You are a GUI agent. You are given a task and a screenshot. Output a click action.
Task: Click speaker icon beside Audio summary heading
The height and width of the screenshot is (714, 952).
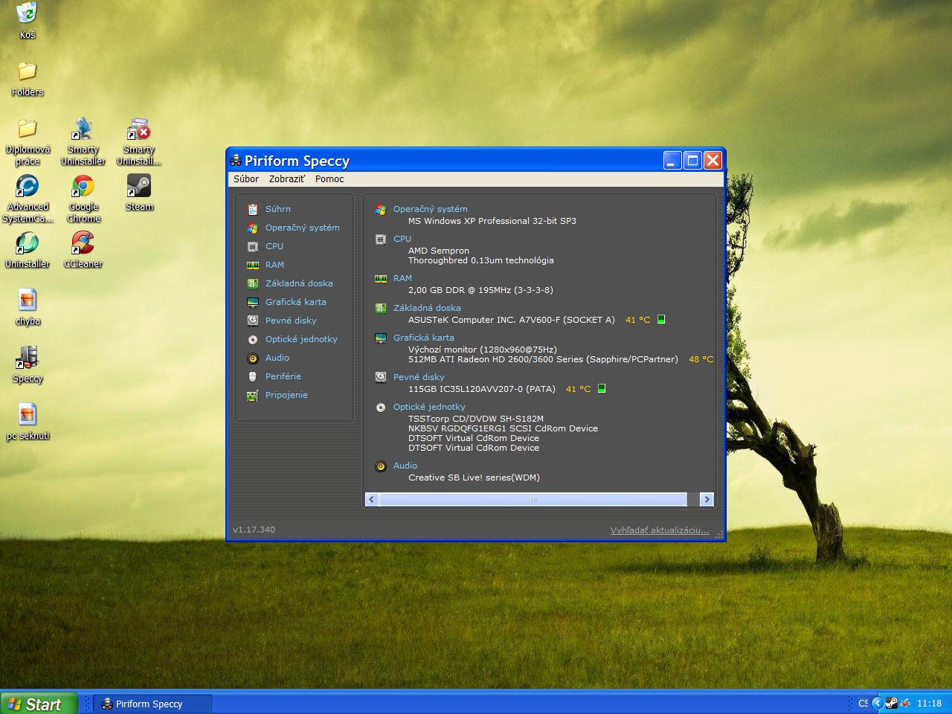(x=381, y=466)
